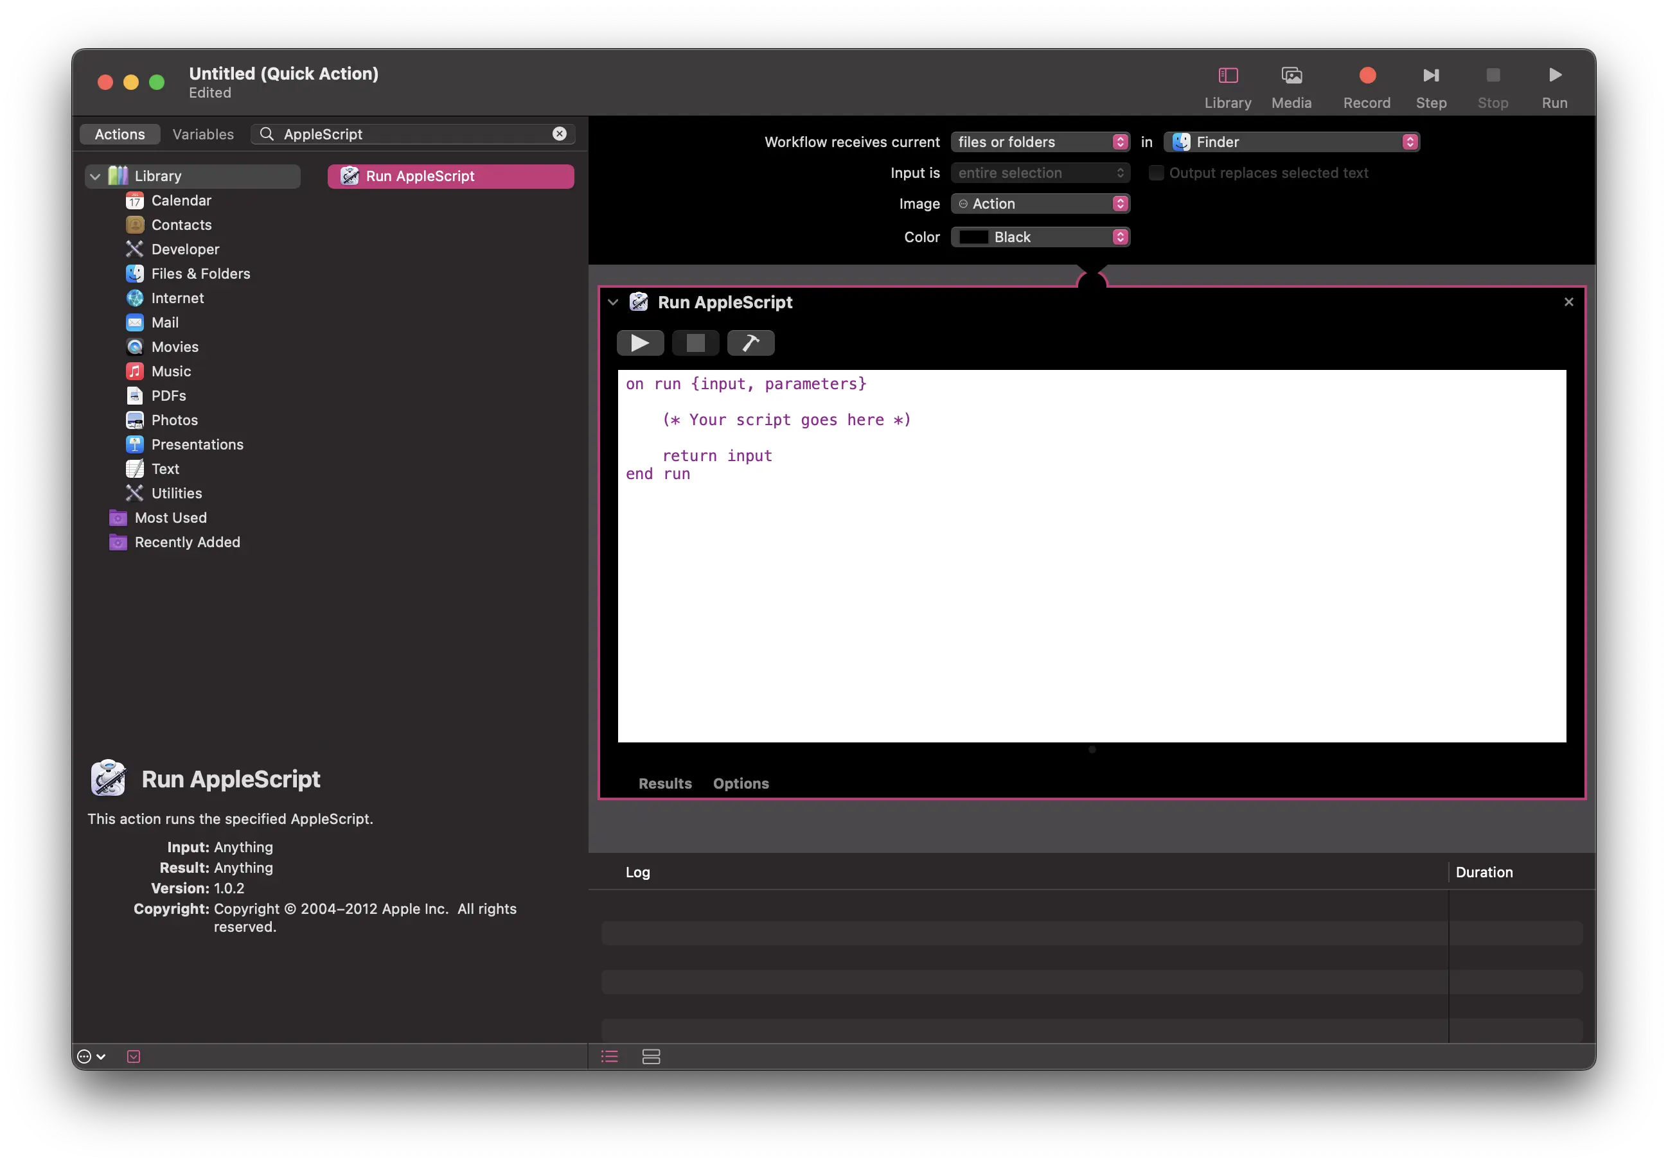1668x1165 pixels.
Task: Open the Options tab of the action
Action: [741, 784]
